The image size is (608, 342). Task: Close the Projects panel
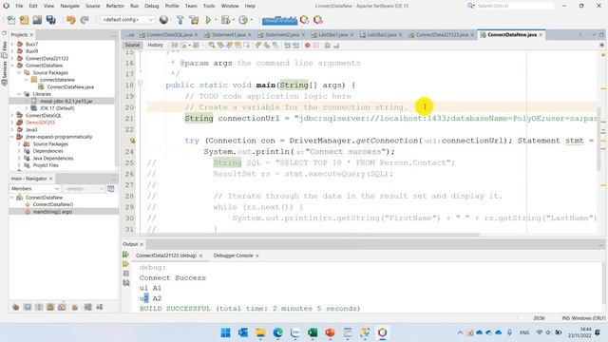point(31,34)
